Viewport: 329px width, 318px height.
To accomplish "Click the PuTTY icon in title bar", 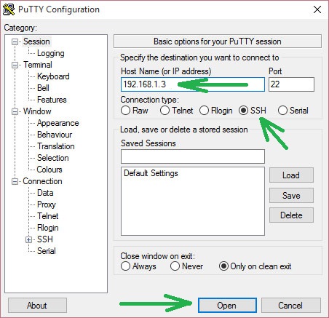I will 9,9.
